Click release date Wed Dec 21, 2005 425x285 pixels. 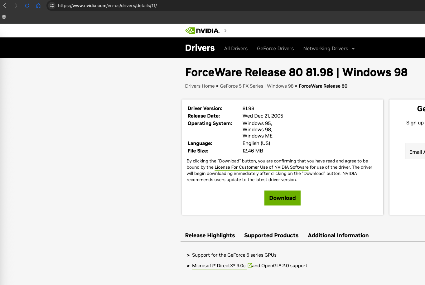(x=263, y=116)
